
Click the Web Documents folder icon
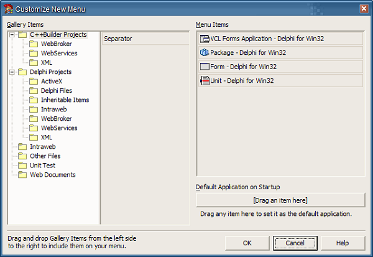(x=22, y=175)
